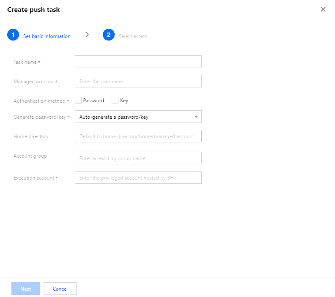The width and height of the screenshot is (335, 297).
Task: Click the Managed account username field
Action: (138, 81)
